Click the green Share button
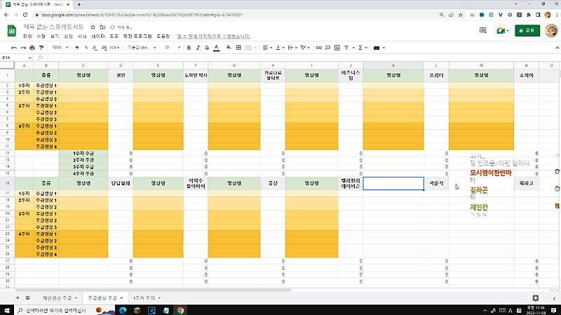 (x=527, y=31)
